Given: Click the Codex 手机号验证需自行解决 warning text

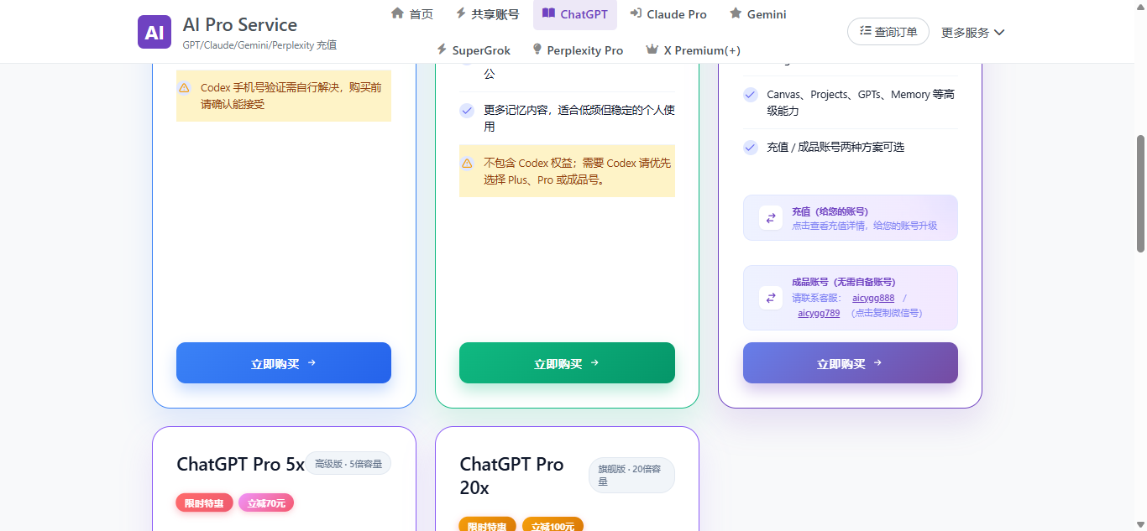Looking at the screenshot, I should pyautogui.click(x=291, y=96).
